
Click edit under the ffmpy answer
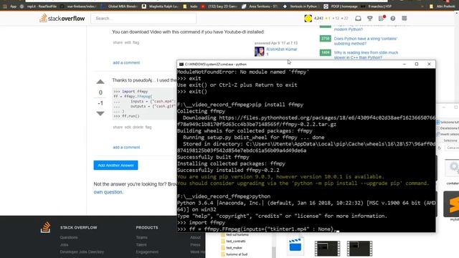(128, 128)
